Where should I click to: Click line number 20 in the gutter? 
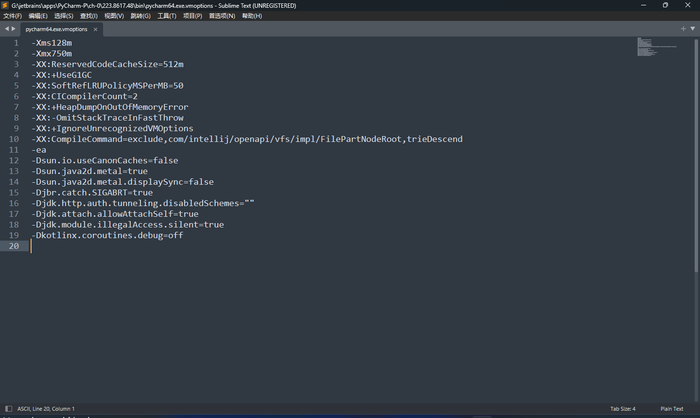[x=14, y=246]
